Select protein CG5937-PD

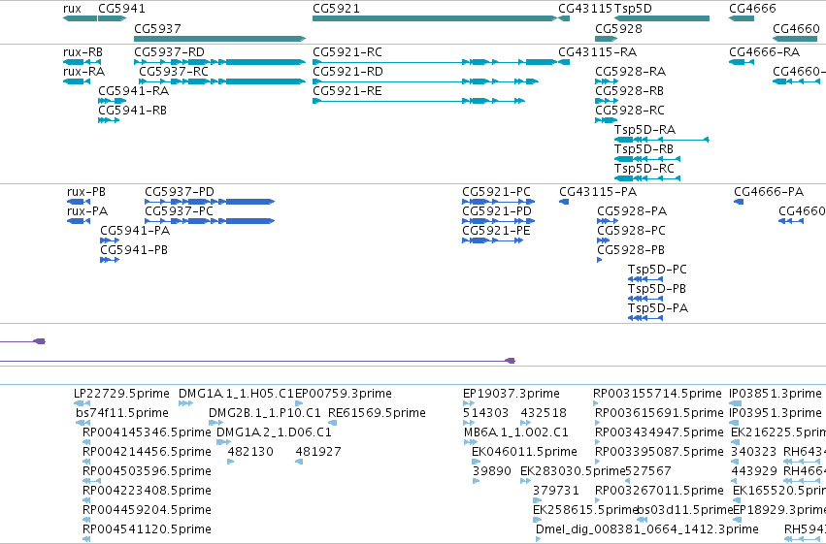[210, 202]
